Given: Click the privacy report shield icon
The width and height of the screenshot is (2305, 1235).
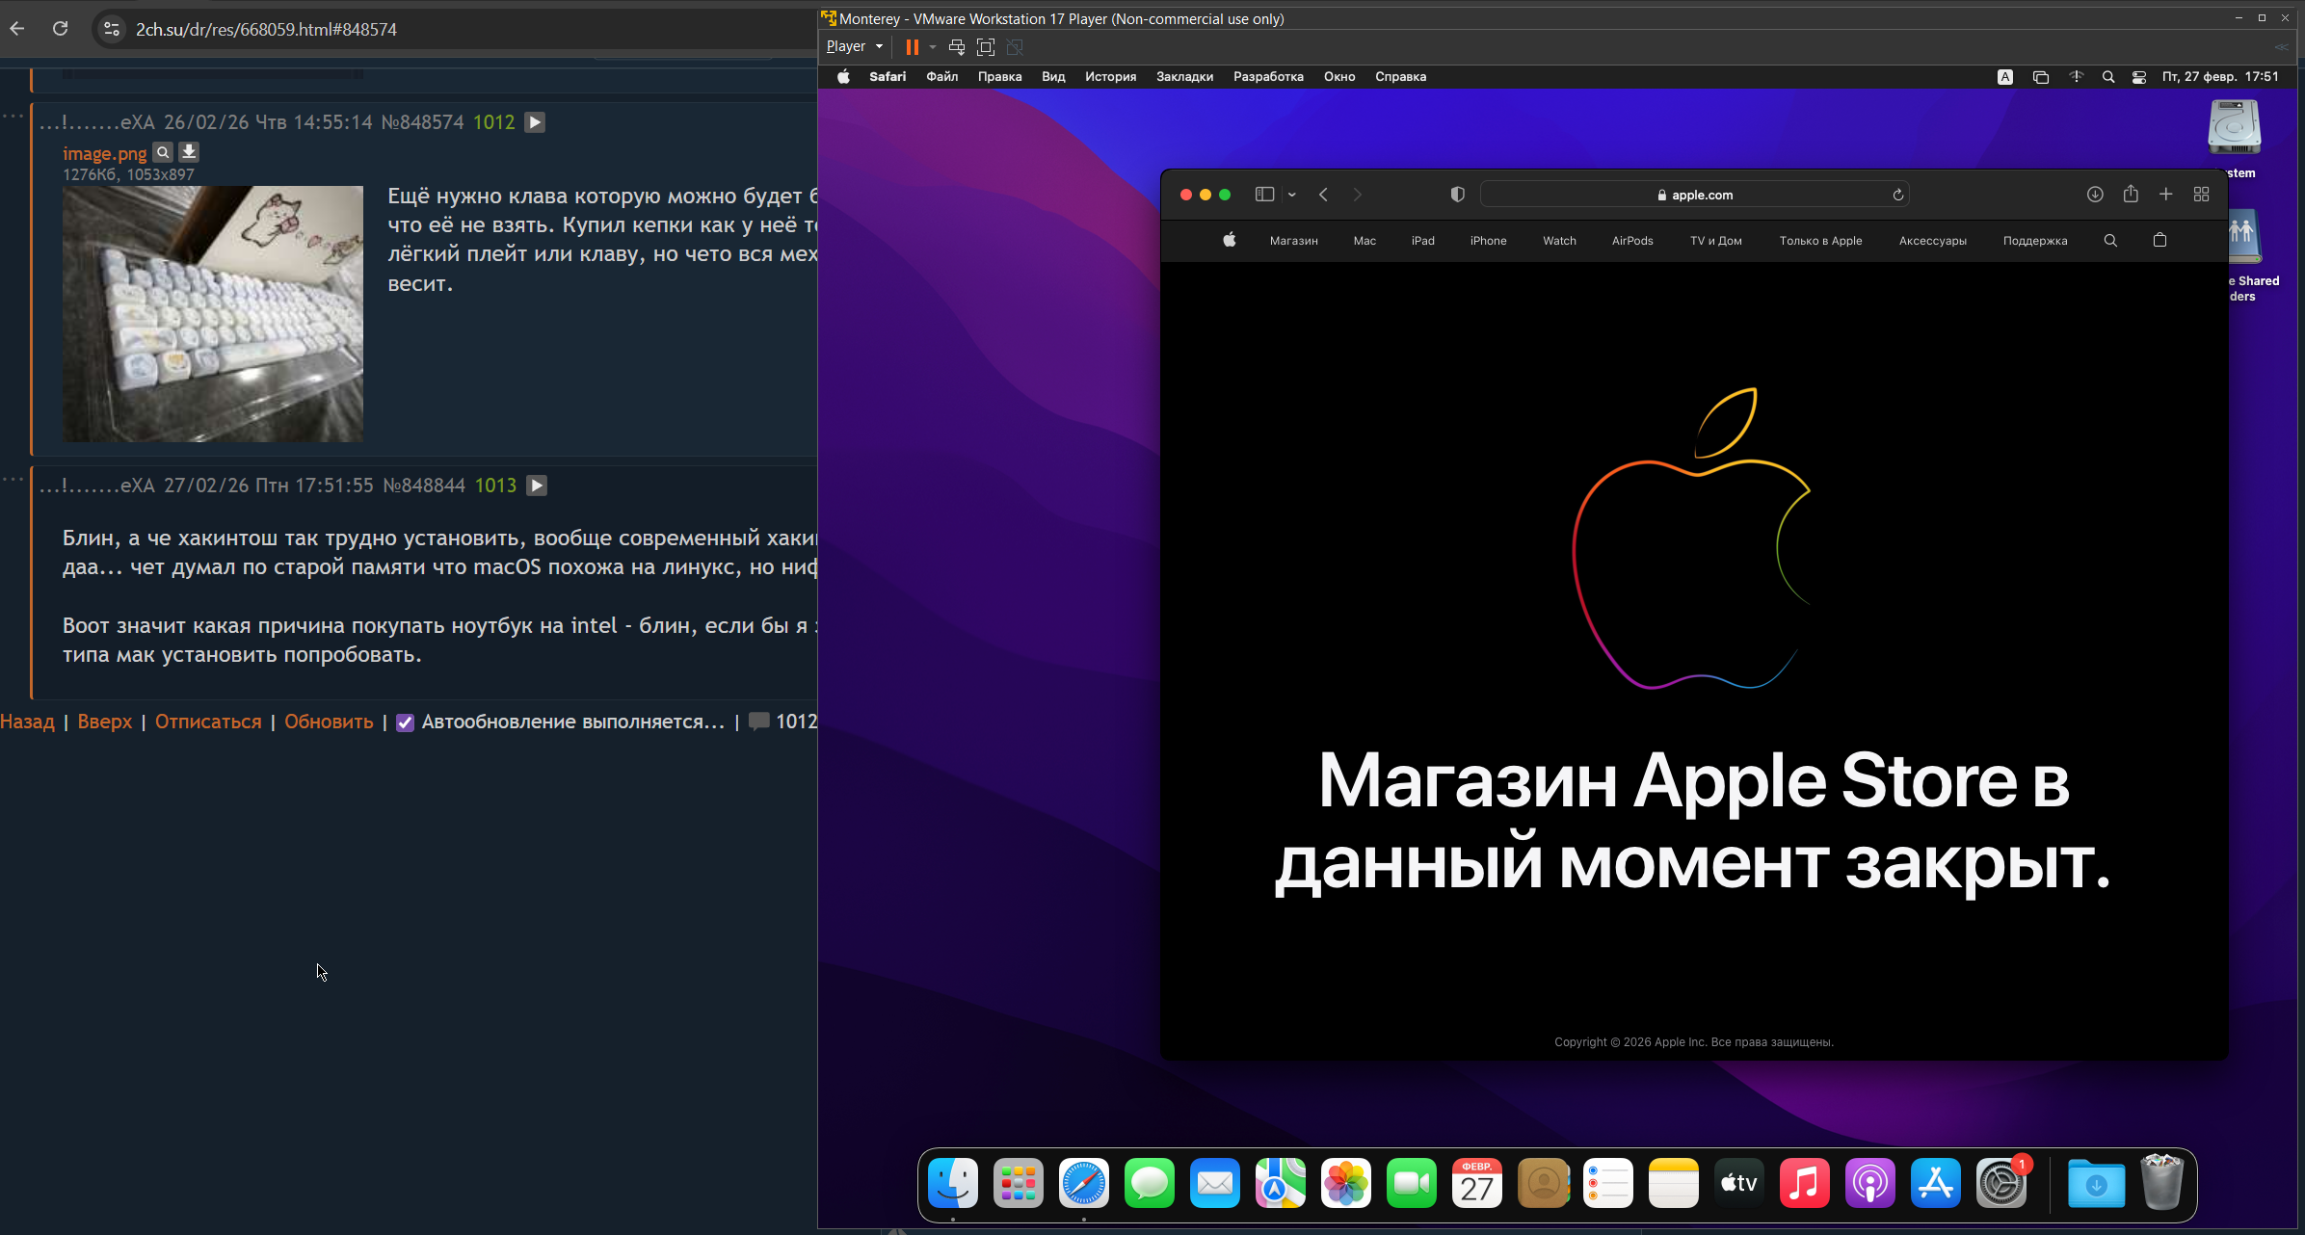Looking at the screenshot, I should tap(1457, 195).
